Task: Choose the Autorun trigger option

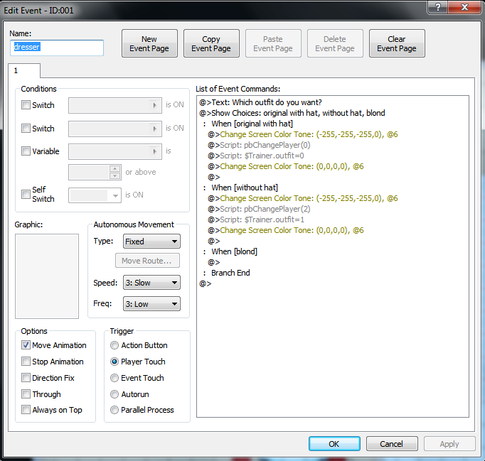Action: pyautogui.click(x=115, y=394)
